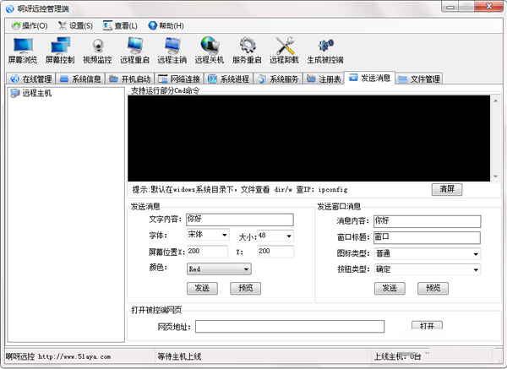Select the 发送消息 tab
Screen dimensions: 507x369
tap(369, 78)
